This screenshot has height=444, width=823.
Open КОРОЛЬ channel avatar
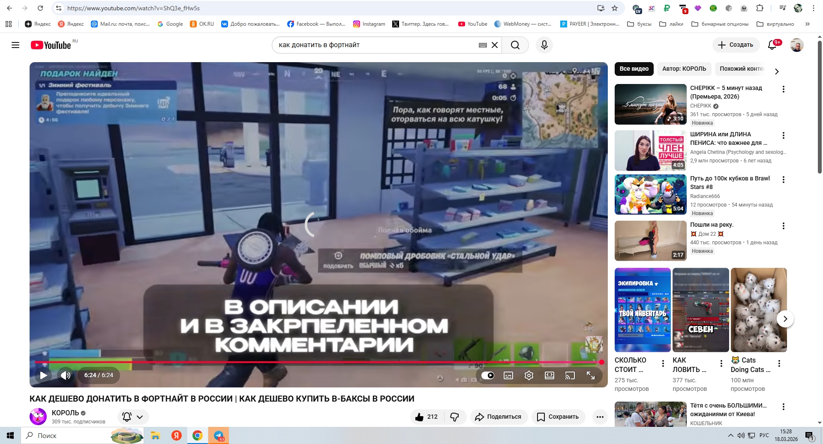(38, 417)
